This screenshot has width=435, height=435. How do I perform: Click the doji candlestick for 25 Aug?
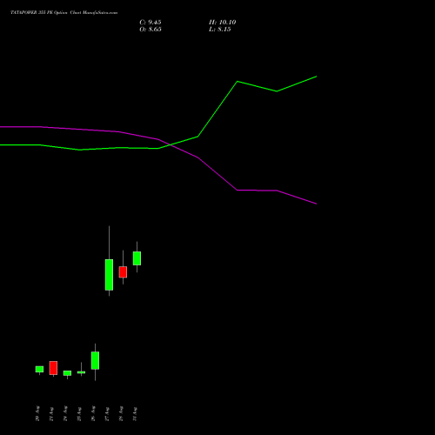81,372
